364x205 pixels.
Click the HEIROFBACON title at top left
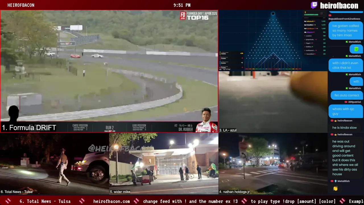21,5
